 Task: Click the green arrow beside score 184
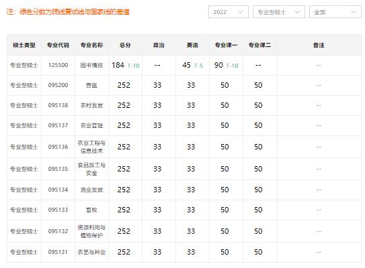[129, 66]
